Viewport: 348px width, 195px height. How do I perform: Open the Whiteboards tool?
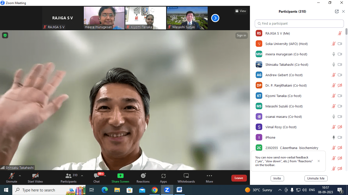coord(186,178)
